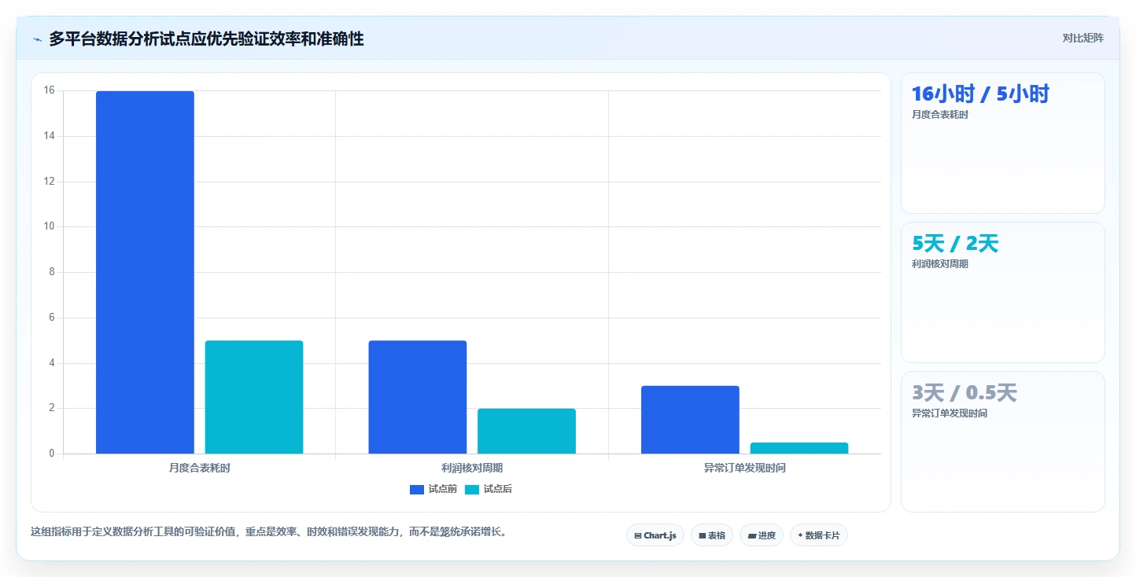Click the footnote text starting 这组指标用于定义
Viewport: 1136px width, 577px height.
point(271,532)
